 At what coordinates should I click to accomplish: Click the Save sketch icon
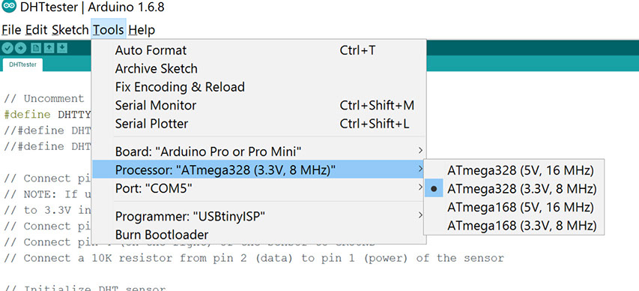61,48
